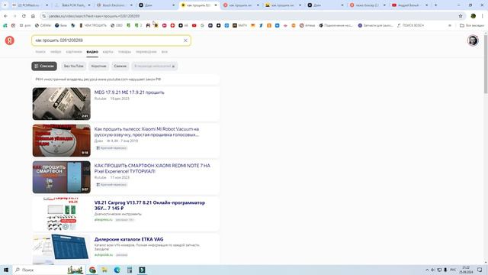Screen dimensions: 488x275
Task: Switch to Поиск search category
Action: [x=40, y=52]
